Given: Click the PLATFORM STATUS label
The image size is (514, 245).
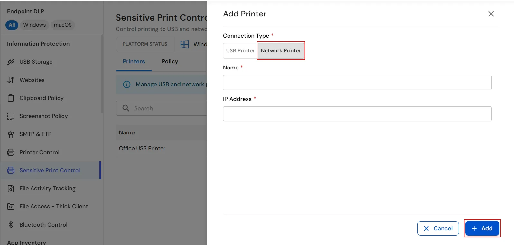Looking at the screenshot, I should [x=145, y=44].
